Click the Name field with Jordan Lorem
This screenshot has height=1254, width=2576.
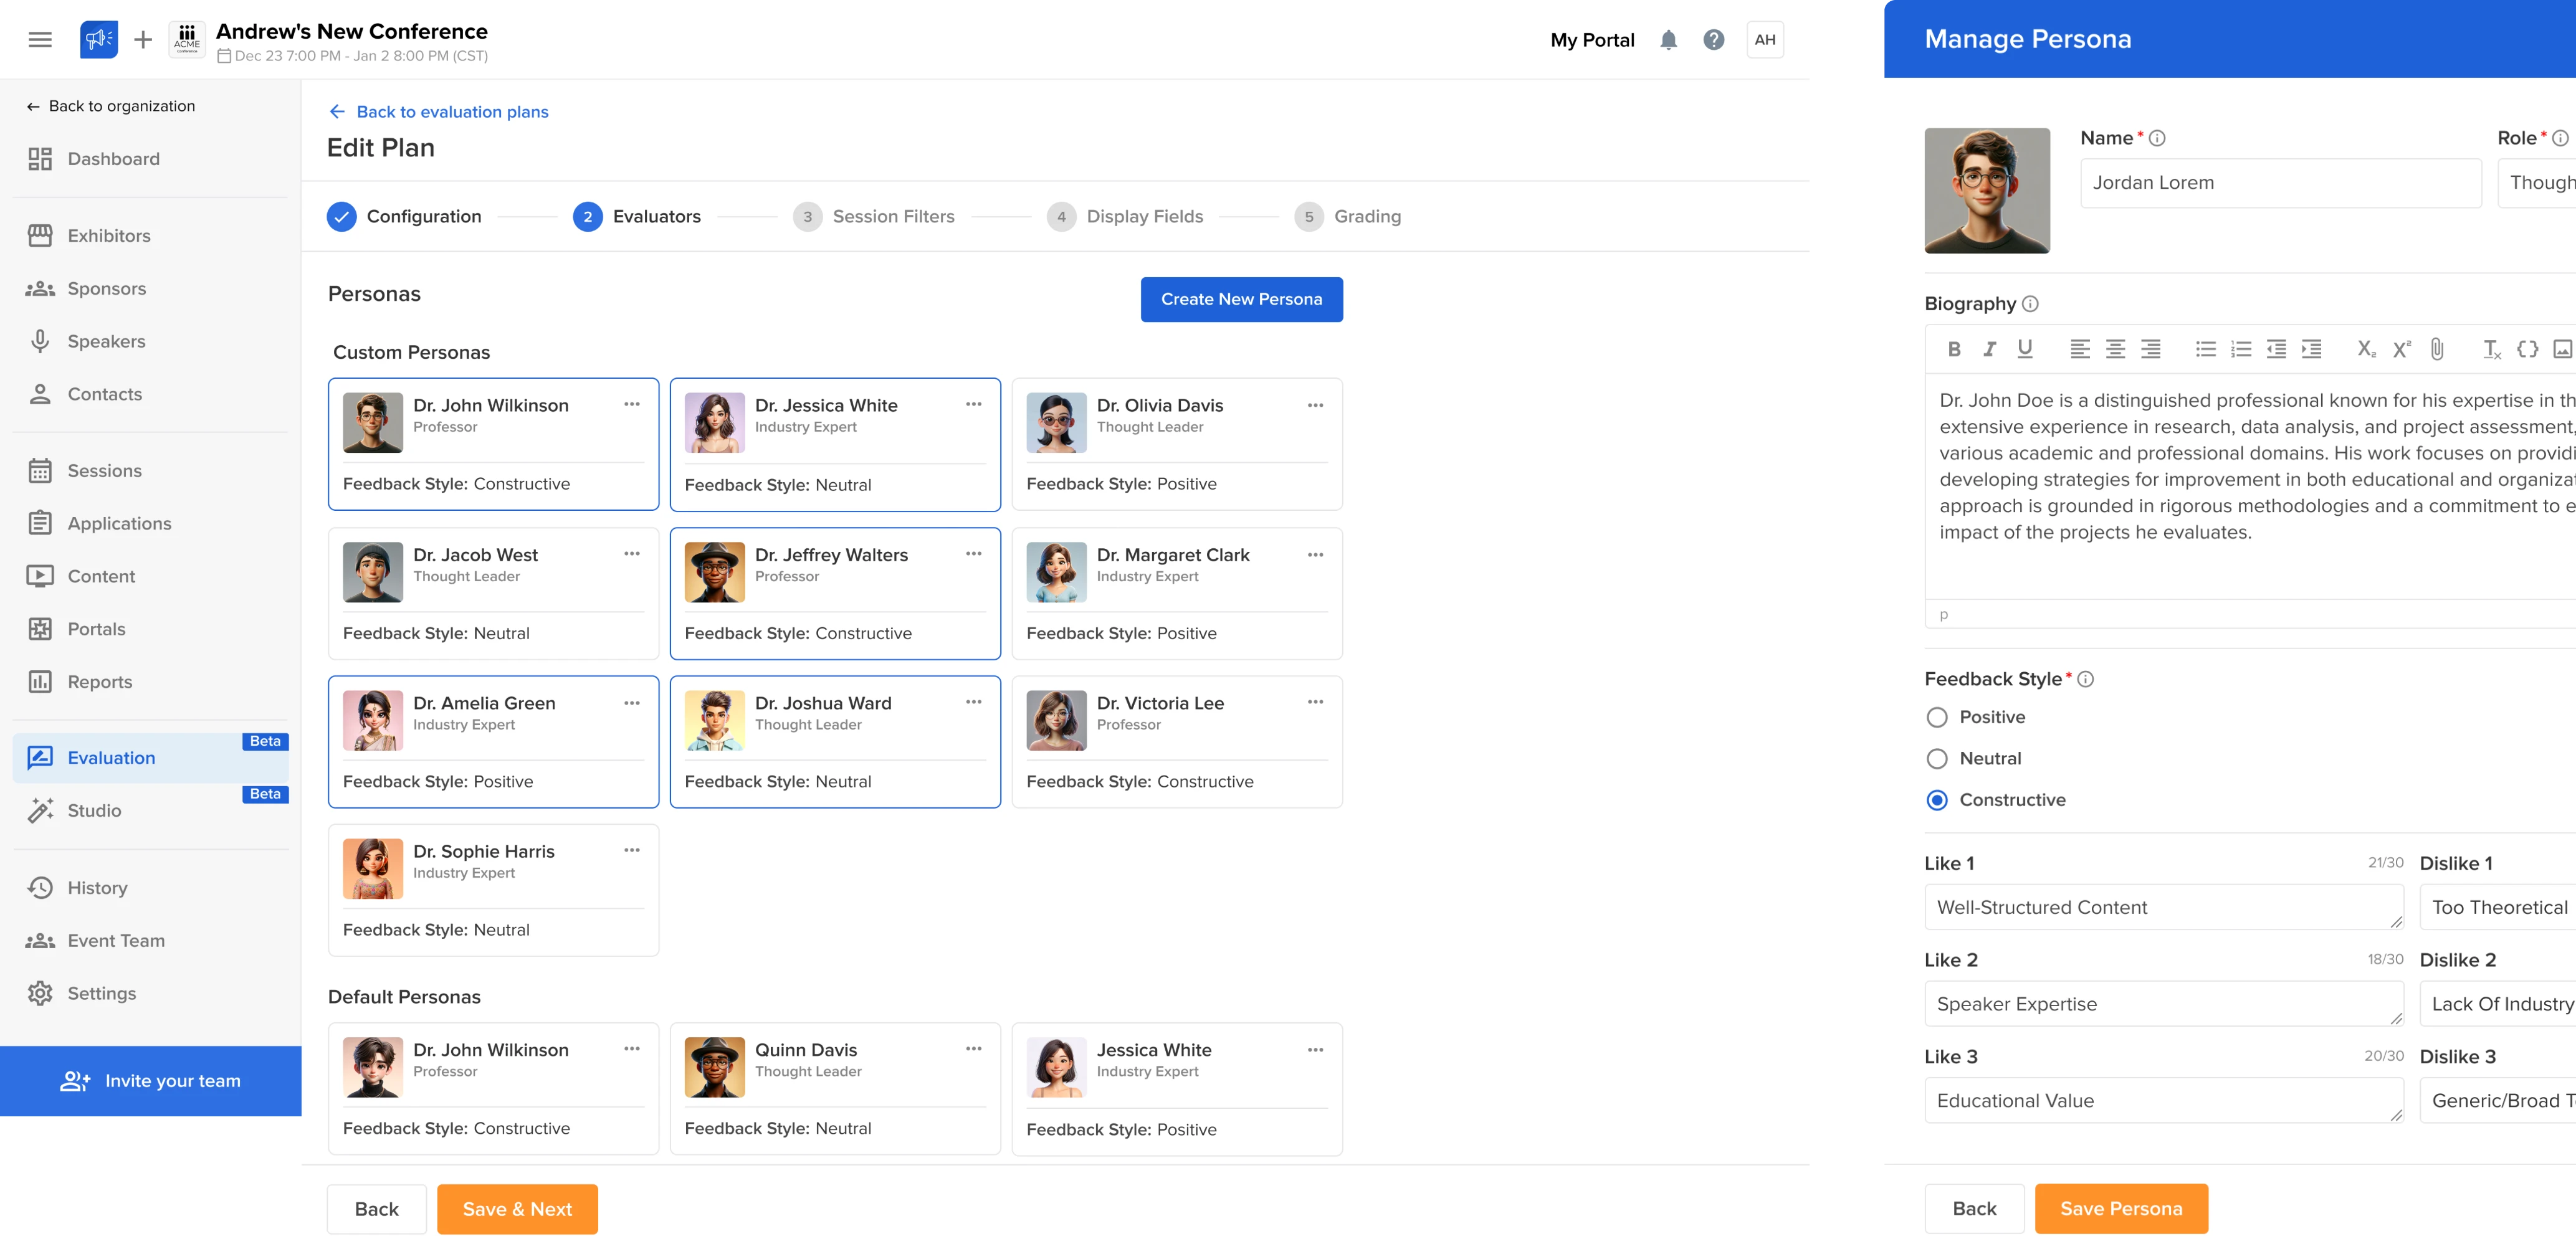(x=2280, y=183)
